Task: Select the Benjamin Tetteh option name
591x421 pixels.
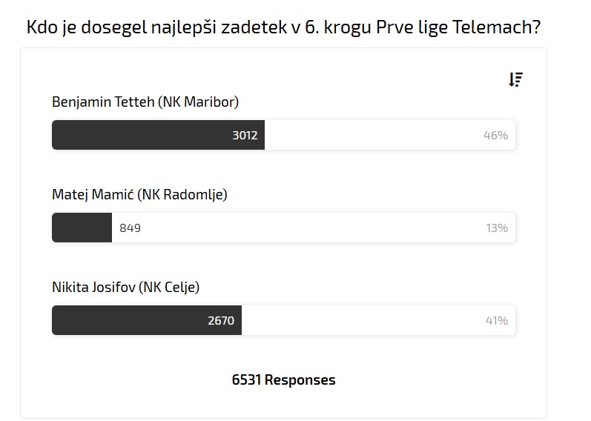Action: [x=102, y=102]
